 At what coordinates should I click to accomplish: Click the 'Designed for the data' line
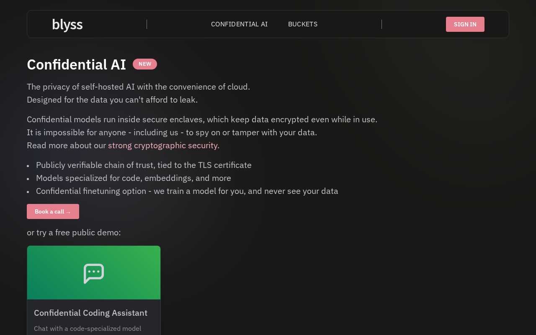[112, 100]
